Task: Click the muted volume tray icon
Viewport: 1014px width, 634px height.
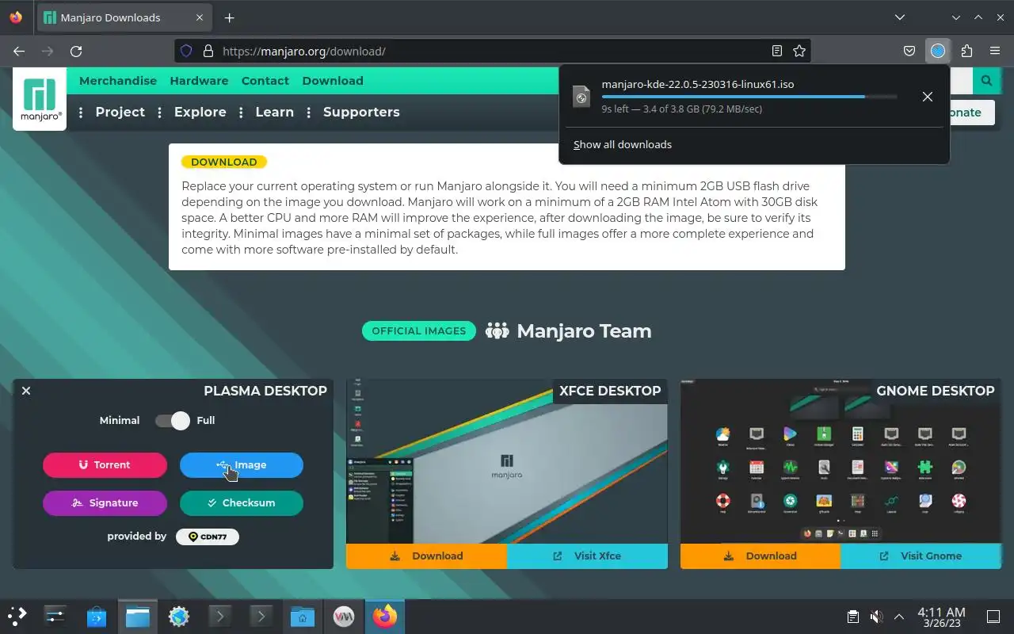Action: 876,617
